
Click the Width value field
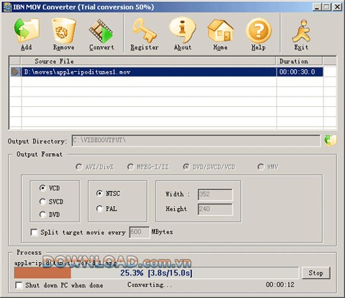tap(215, 194)
